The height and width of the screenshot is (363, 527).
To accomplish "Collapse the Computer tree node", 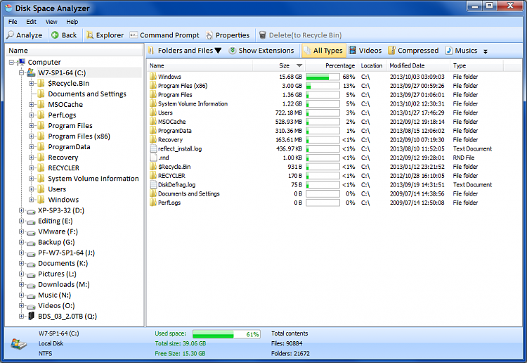I will point(11,62).
